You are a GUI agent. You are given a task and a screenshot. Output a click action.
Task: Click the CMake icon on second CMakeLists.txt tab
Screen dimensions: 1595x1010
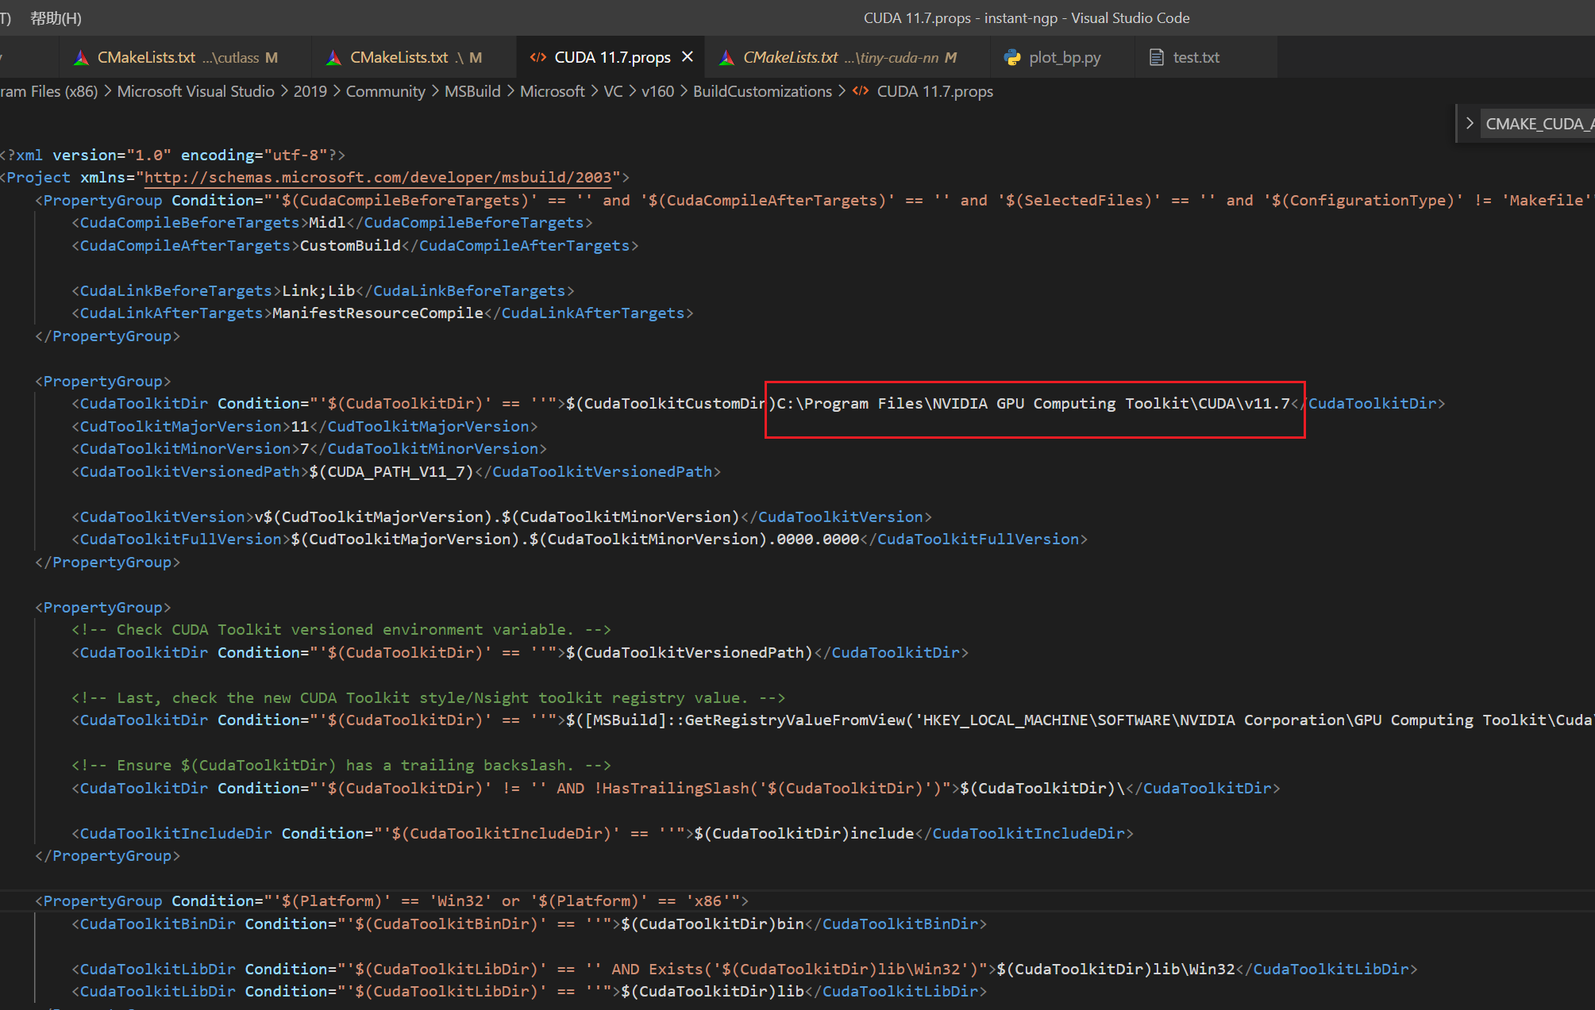(x=334, y=58)
